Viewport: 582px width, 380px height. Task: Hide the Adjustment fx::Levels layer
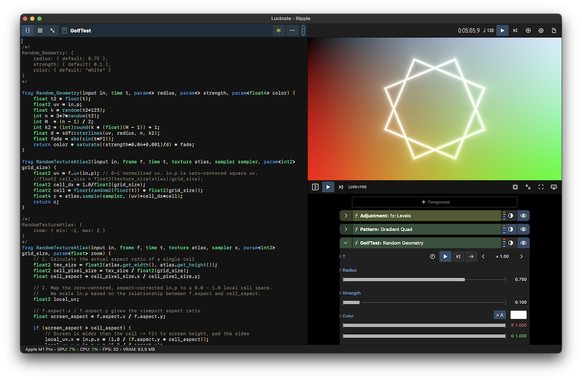point(523,216)
